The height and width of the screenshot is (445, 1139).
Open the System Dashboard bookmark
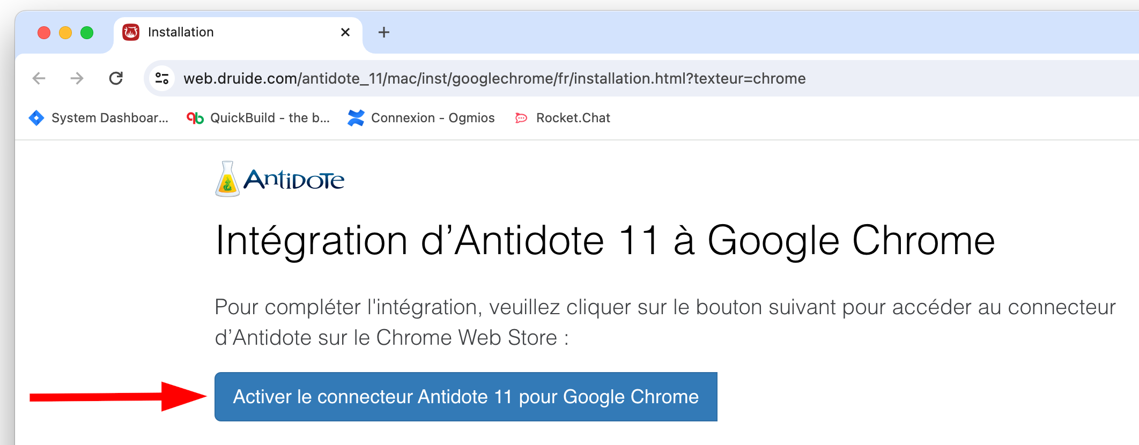pos(99,118)
